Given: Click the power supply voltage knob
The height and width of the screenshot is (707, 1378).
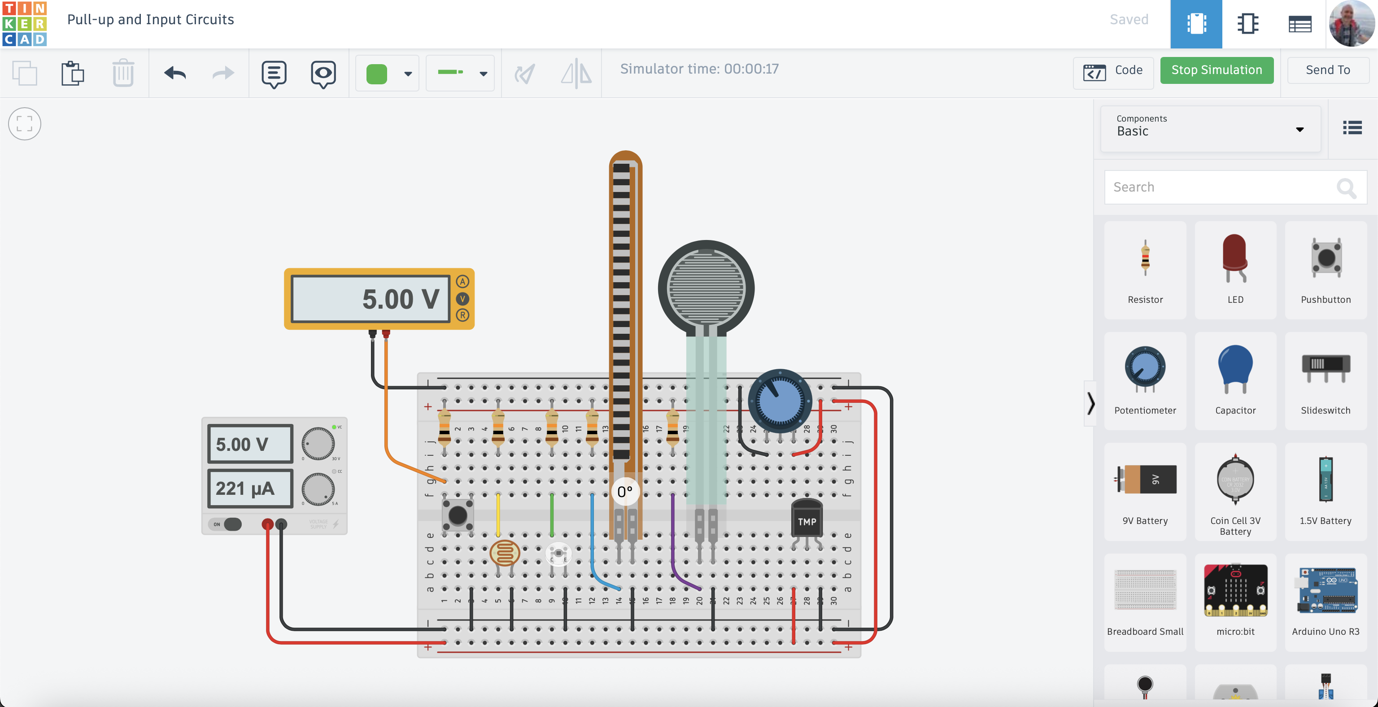Looking at the screenshot, I should (318, 443).
